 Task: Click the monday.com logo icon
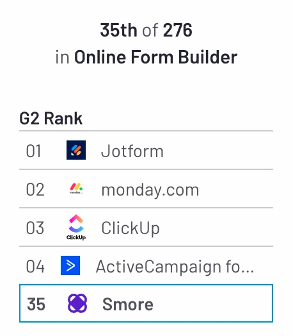point(76,189)
